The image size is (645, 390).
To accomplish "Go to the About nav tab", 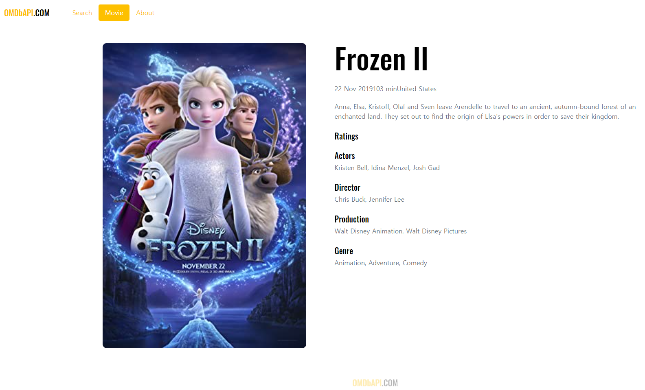I will coord(145,13).
